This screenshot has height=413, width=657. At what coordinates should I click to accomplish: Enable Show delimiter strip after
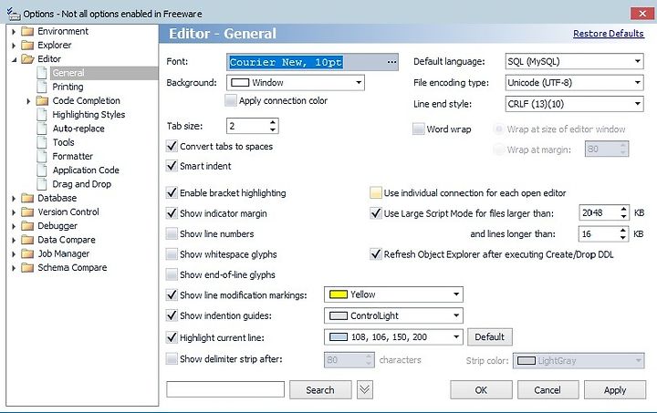click(x=172, y=358)
